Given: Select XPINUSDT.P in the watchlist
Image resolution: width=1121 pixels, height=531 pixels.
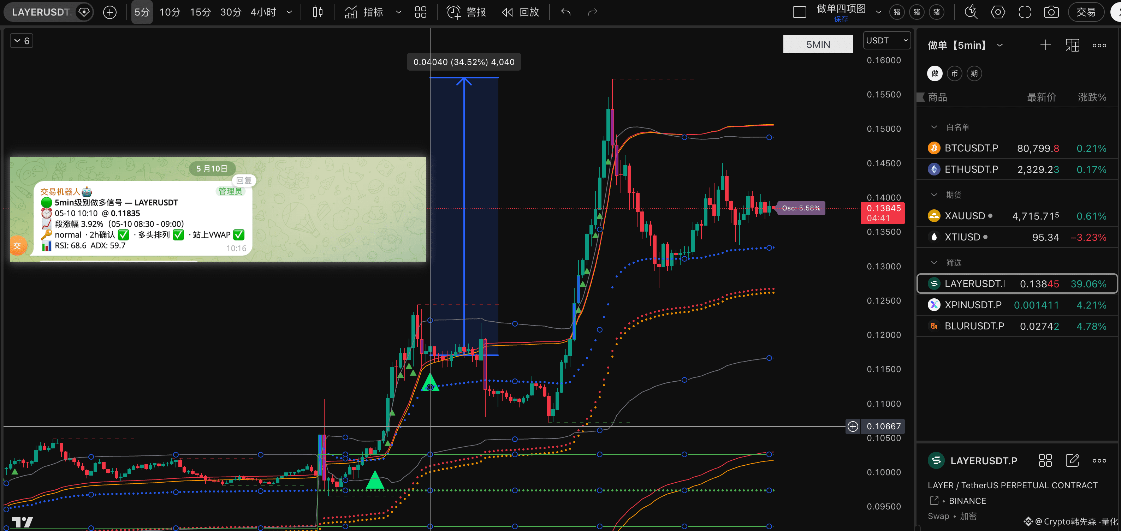Looking at the screenshot, I should (1018, 305).
